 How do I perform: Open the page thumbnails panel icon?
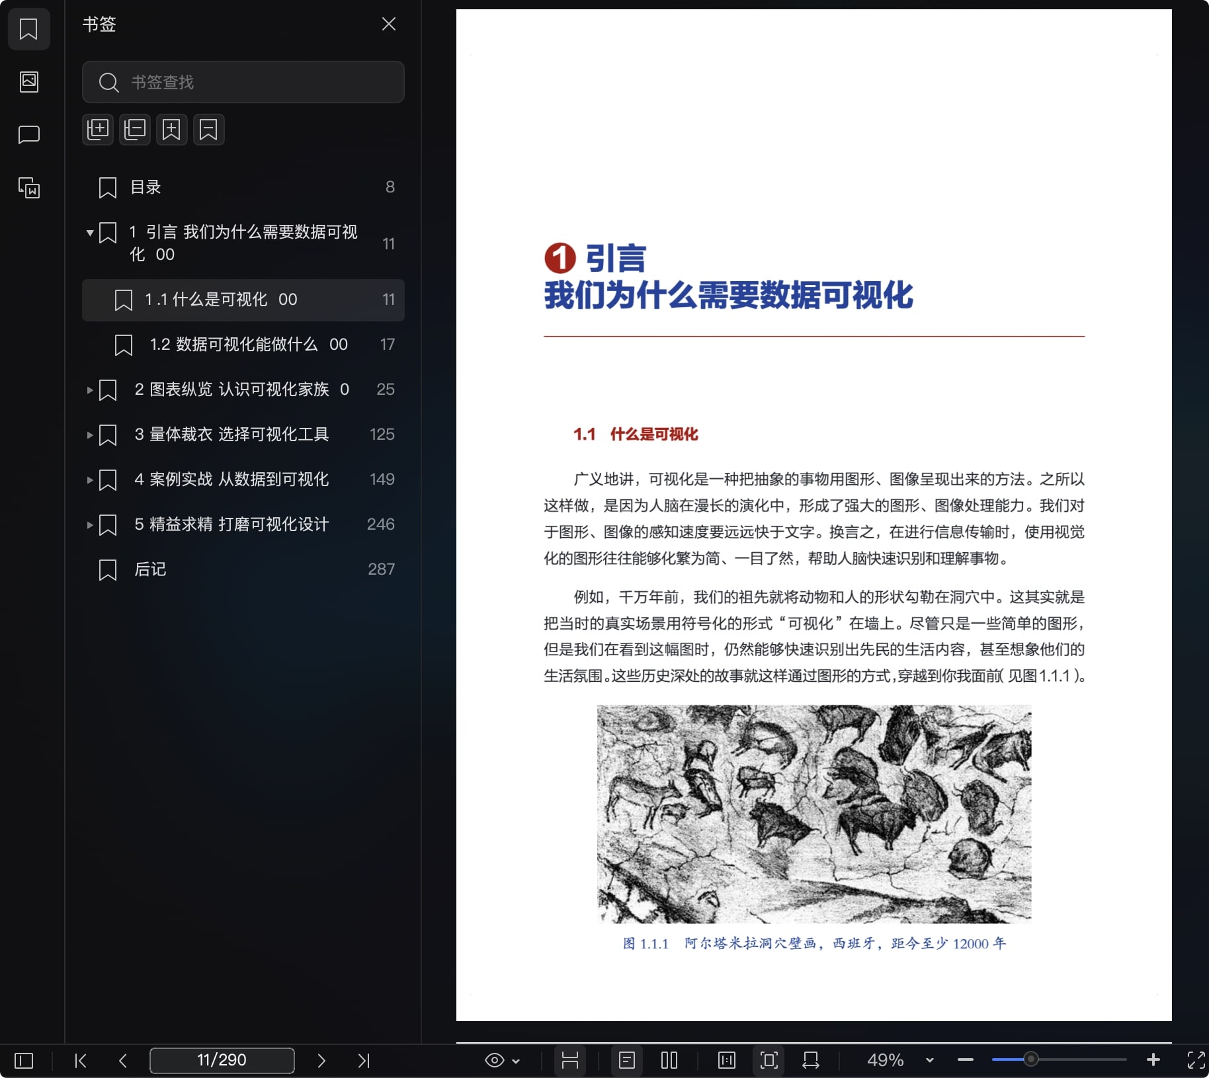[x=28, y=82]
